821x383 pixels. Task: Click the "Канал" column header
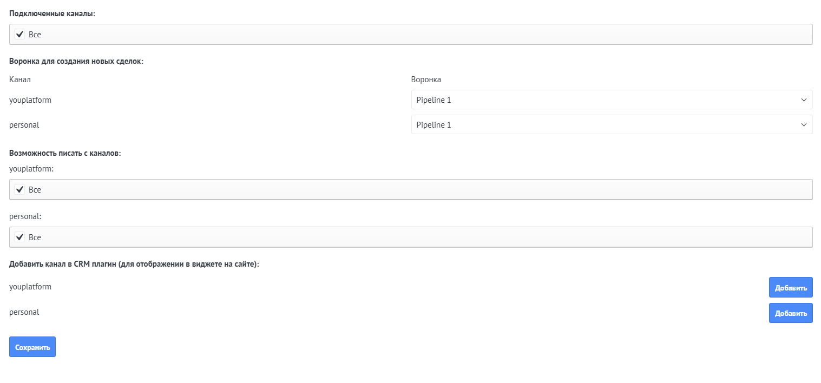pos(20,80)
